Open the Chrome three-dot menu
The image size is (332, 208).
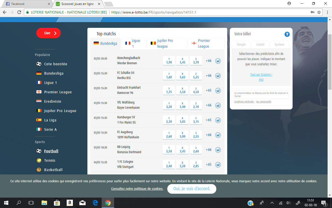[327, 12]
